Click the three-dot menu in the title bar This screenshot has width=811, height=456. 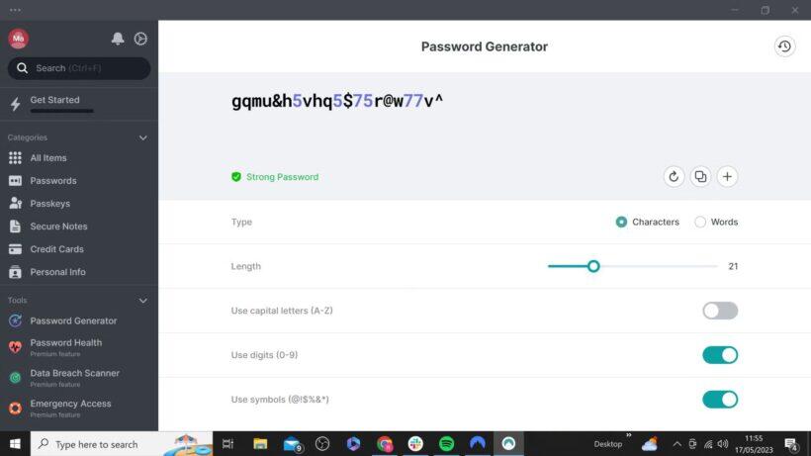point(15,10)
